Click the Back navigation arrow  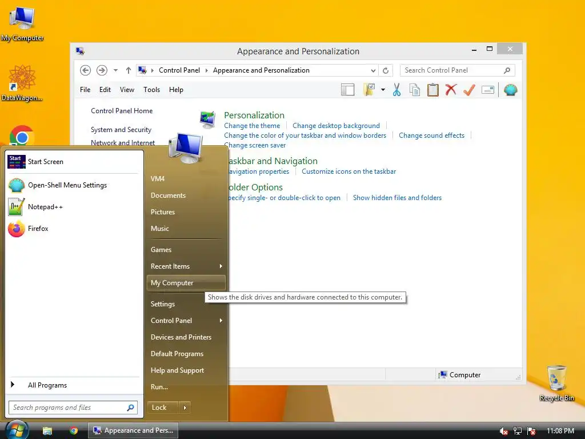(86, 70)
